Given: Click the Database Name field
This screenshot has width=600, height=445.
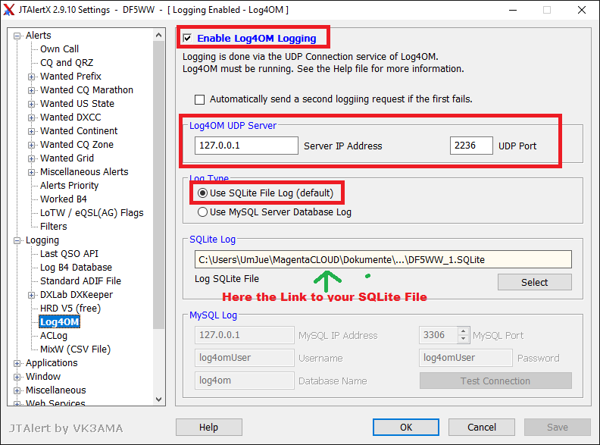Looking at the screenshot, I should [245, 381].
